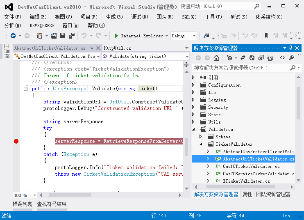Click the Home icon in Solution Explorer

[216, 58]
